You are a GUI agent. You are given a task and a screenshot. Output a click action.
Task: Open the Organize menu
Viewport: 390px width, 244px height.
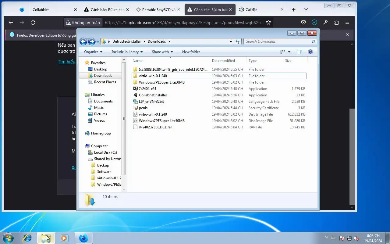93,52
